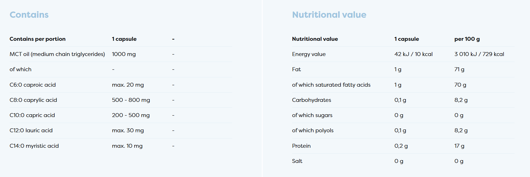Viewport: 530px width, 177px height.
Task: Click max. 10 mg myristic value
Action: coord(127,146)
